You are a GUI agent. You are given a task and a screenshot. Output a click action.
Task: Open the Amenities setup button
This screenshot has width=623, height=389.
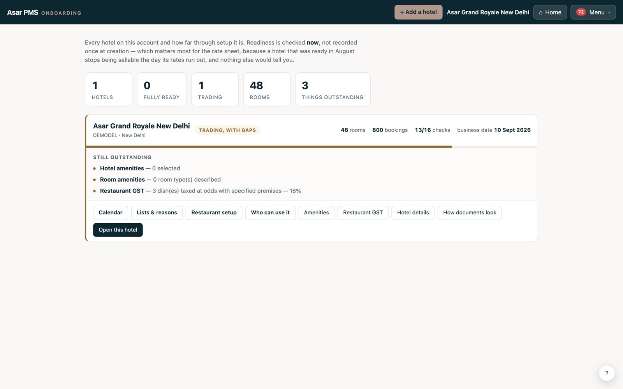click(316, 213)
